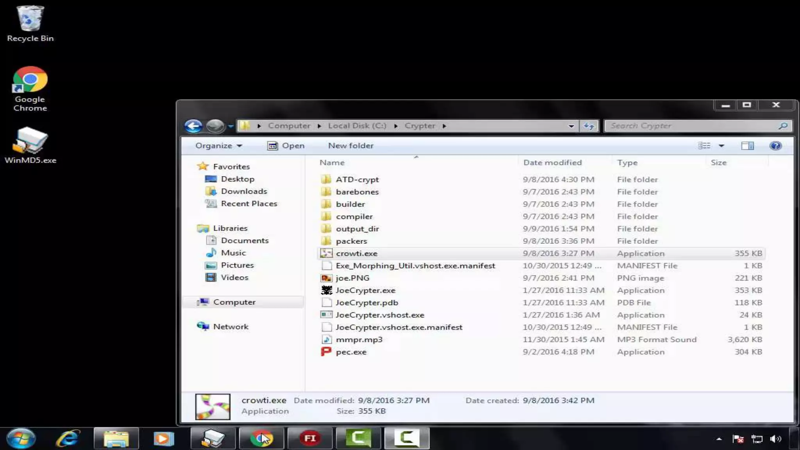This screenshot has height=450, width=800.
Task: Open the Help question mark icon
Action: pyautogui.click(x=775, y=146)
